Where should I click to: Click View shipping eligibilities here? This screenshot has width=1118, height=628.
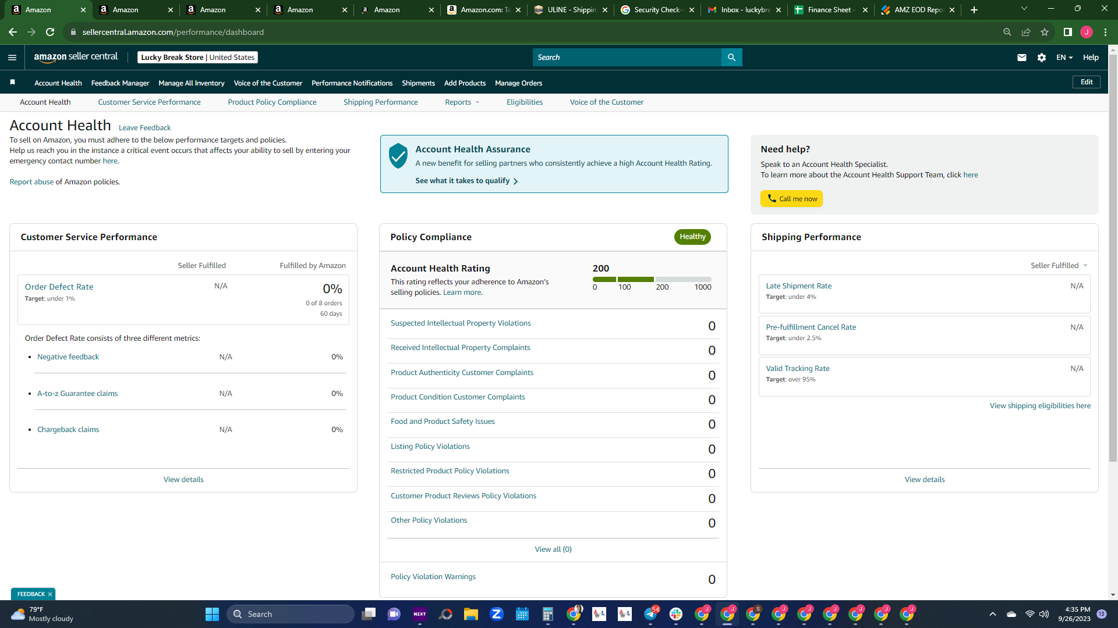click(x=1040, y=406)
